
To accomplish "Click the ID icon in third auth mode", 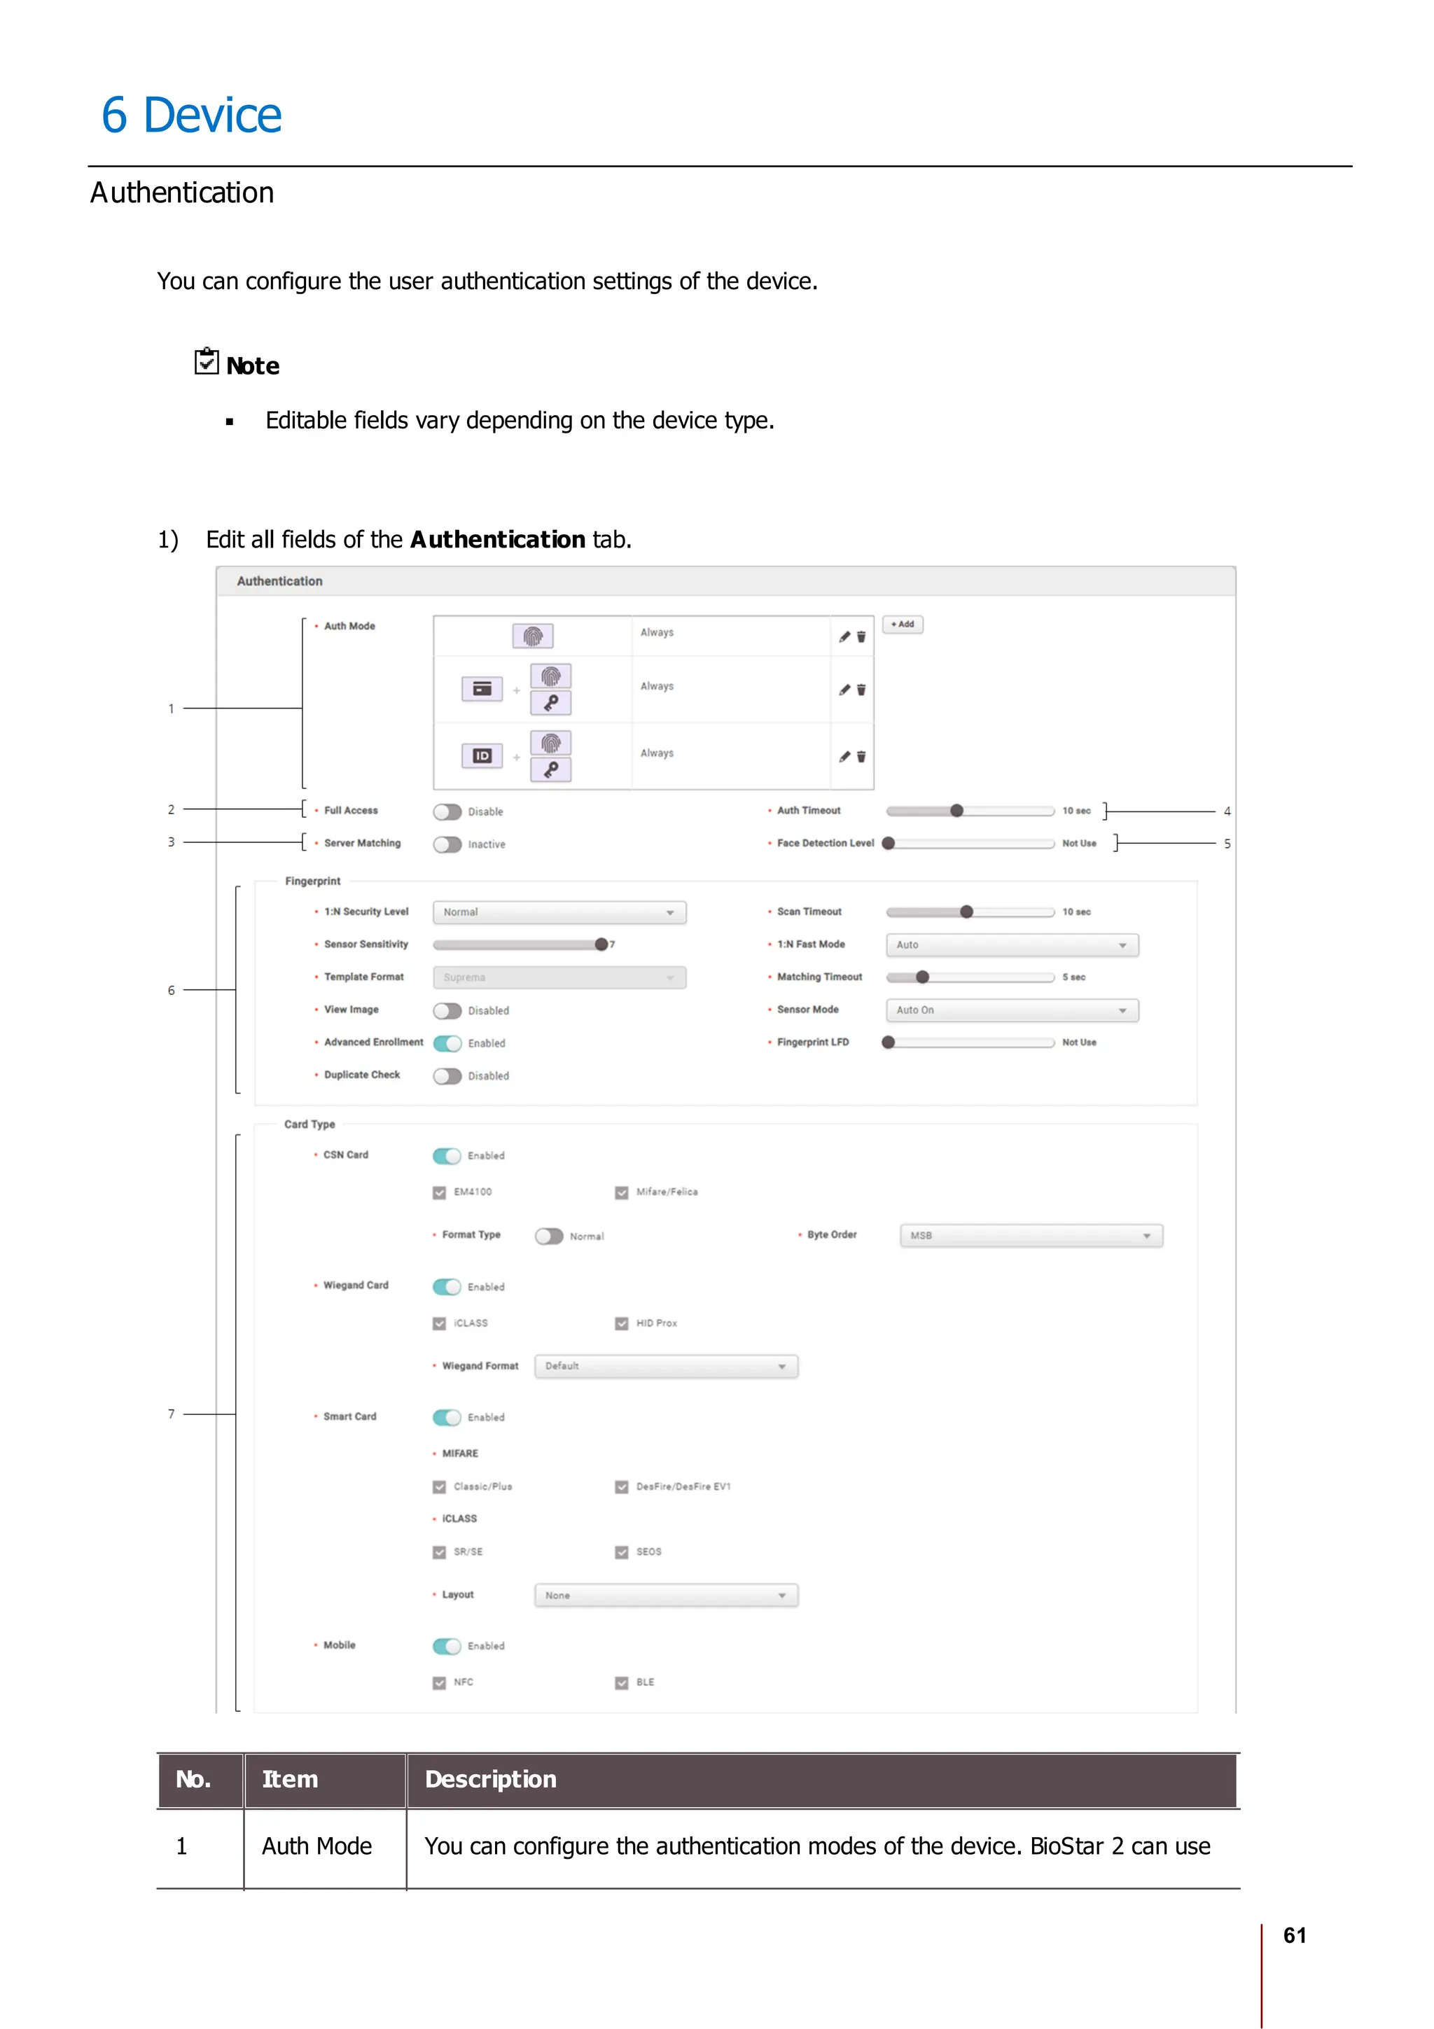I will click(x=482, y=755).
